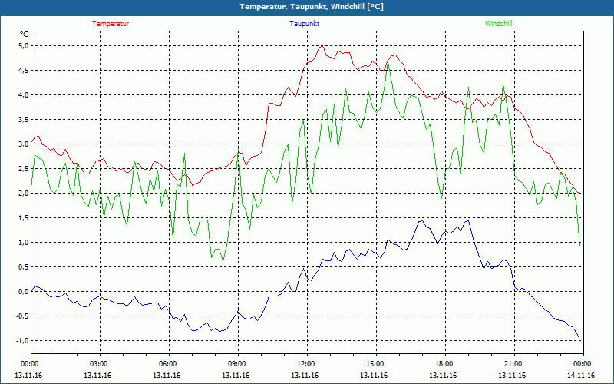The image size is (614, 384).
Task: Click the 18:00 time axis label
Action: pos(445,364)
